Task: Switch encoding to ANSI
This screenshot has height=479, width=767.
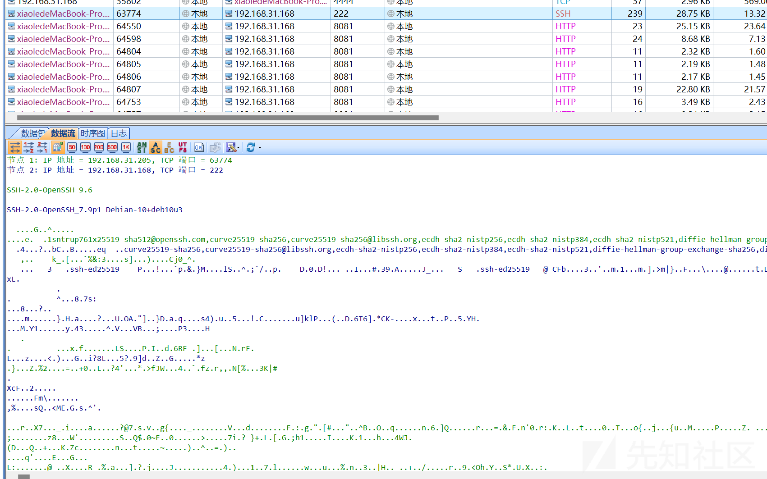Action: pyautogui.click(x=142, y=147)
